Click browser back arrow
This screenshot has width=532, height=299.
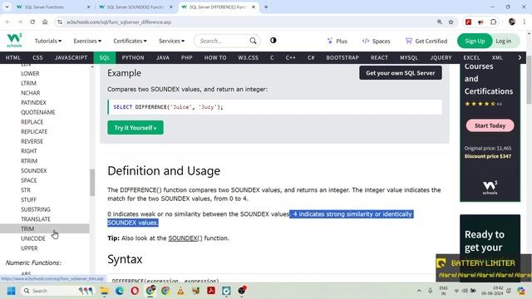click(x=7, y=22)
